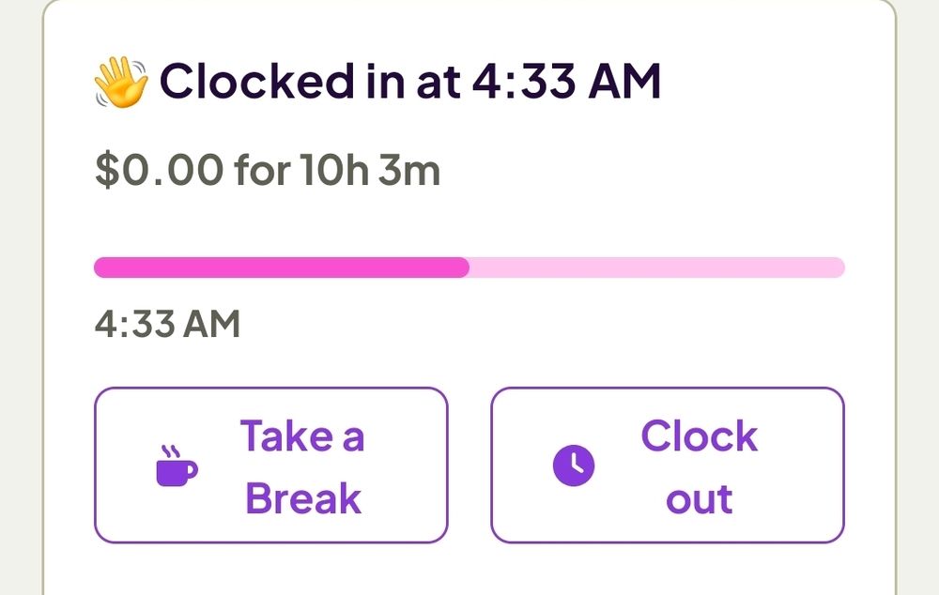Click the $0.00 earnings amount
This screenshot has width=939, height=595.
[x=160, y=172]
